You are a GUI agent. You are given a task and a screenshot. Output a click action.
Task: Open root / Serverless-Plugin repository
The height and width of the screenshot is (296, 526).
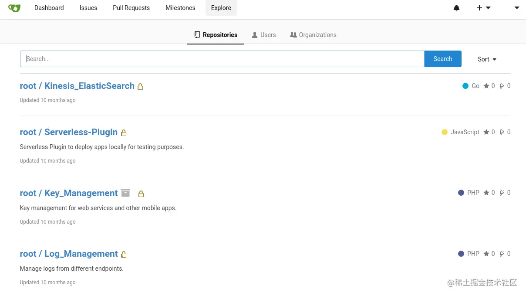[x=69, y=132]
